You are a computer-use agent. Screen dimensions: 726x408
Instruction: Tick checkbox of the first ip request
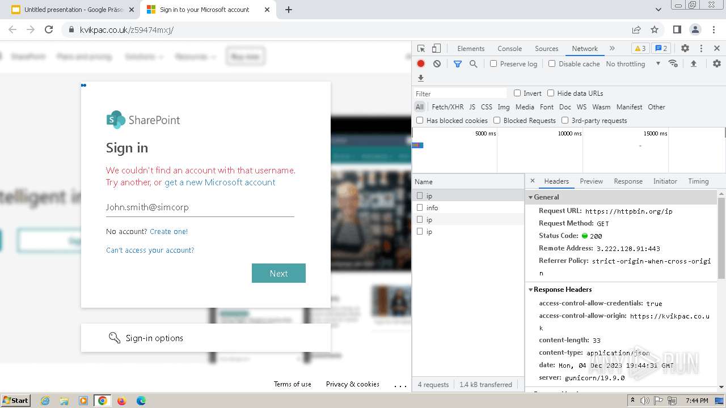pyautogui.click(x=420, y=195)
